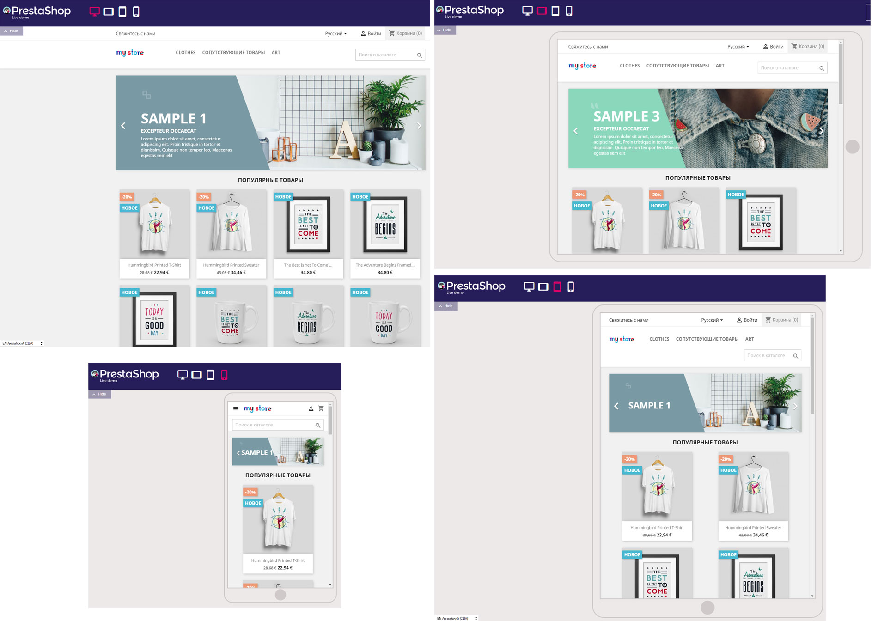The width and height of the screenshot is (878, 621).
Task: Open ART menu in the portrait tablet preview
Action: [750, 339]
